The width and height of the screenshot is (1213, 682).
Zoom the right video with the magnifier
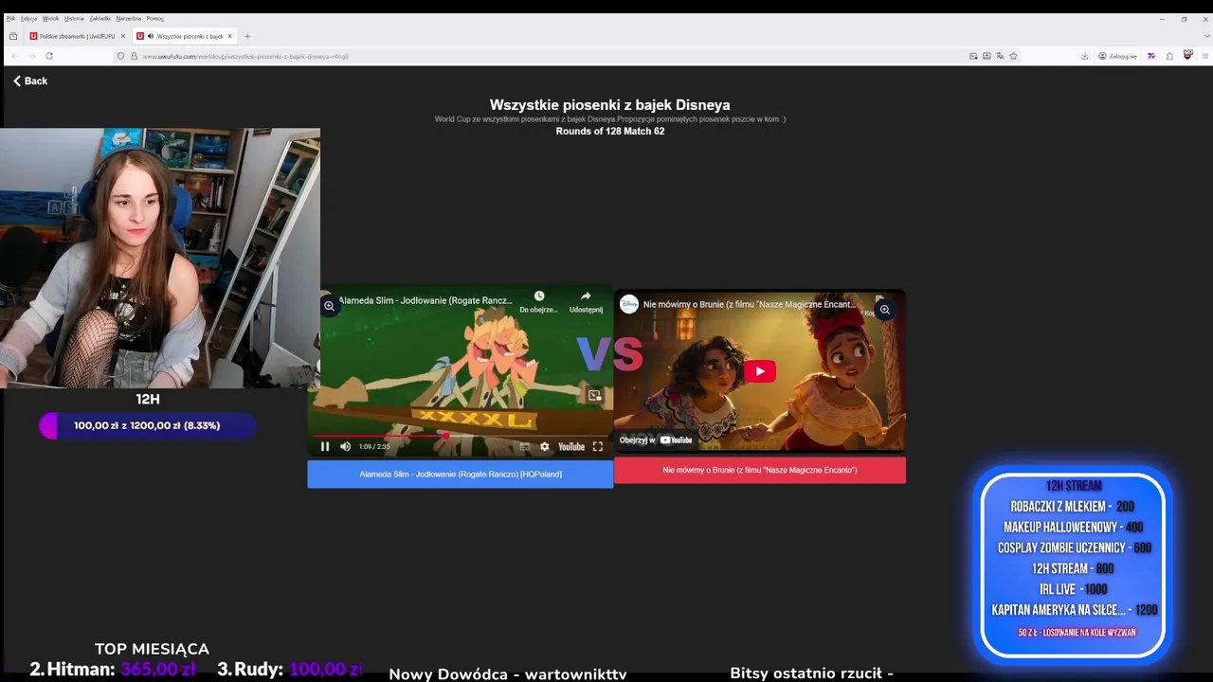(884, 310)
